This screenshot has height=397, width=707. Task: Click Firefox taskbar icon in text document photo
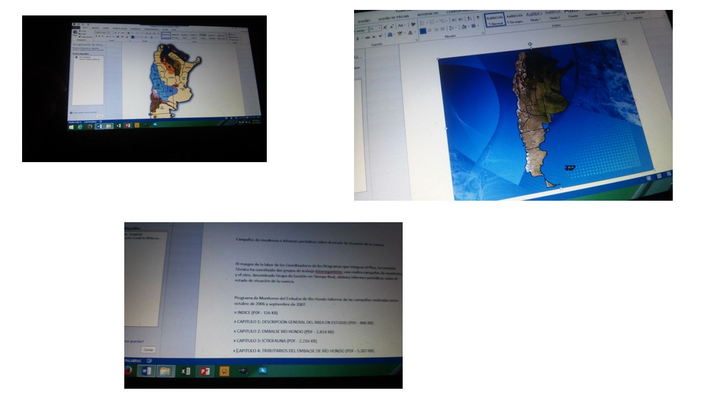coord(128,371)
